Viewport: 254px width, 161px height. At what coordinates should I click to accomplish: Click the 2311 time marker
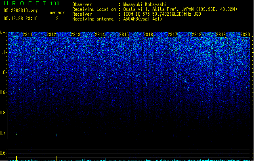(27, 34)
